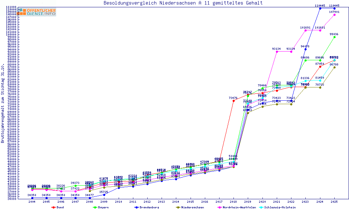Click the 2004 label on the x-axis

[32, 201]
